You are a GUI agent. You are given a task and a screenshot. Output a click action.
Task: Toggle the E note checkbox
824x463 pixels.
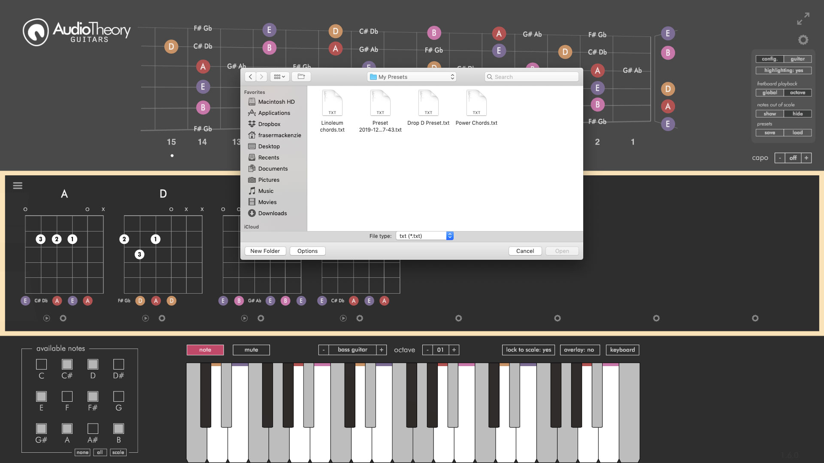[x=41, y=396]
